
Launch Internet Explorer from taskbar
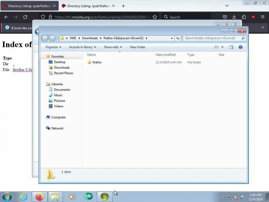coord(23,197)
